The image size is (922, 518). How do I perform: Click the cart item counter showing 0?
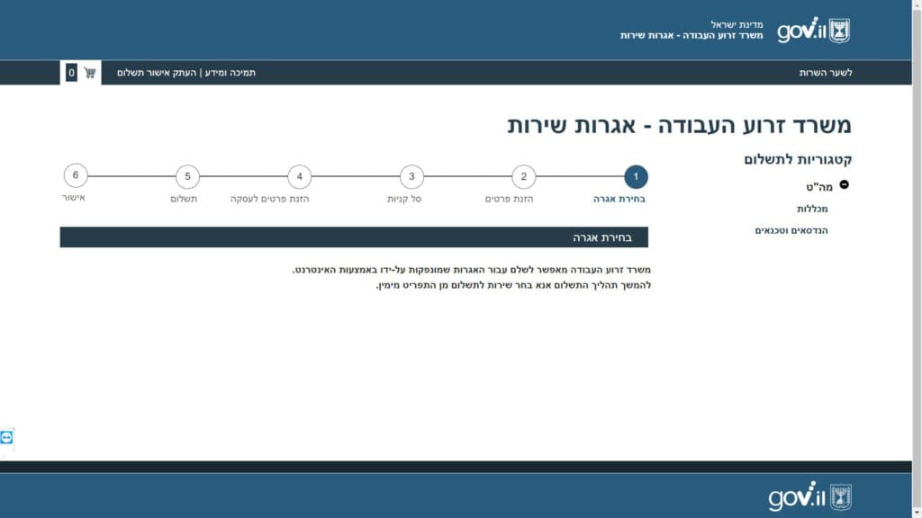pos(71,73)
